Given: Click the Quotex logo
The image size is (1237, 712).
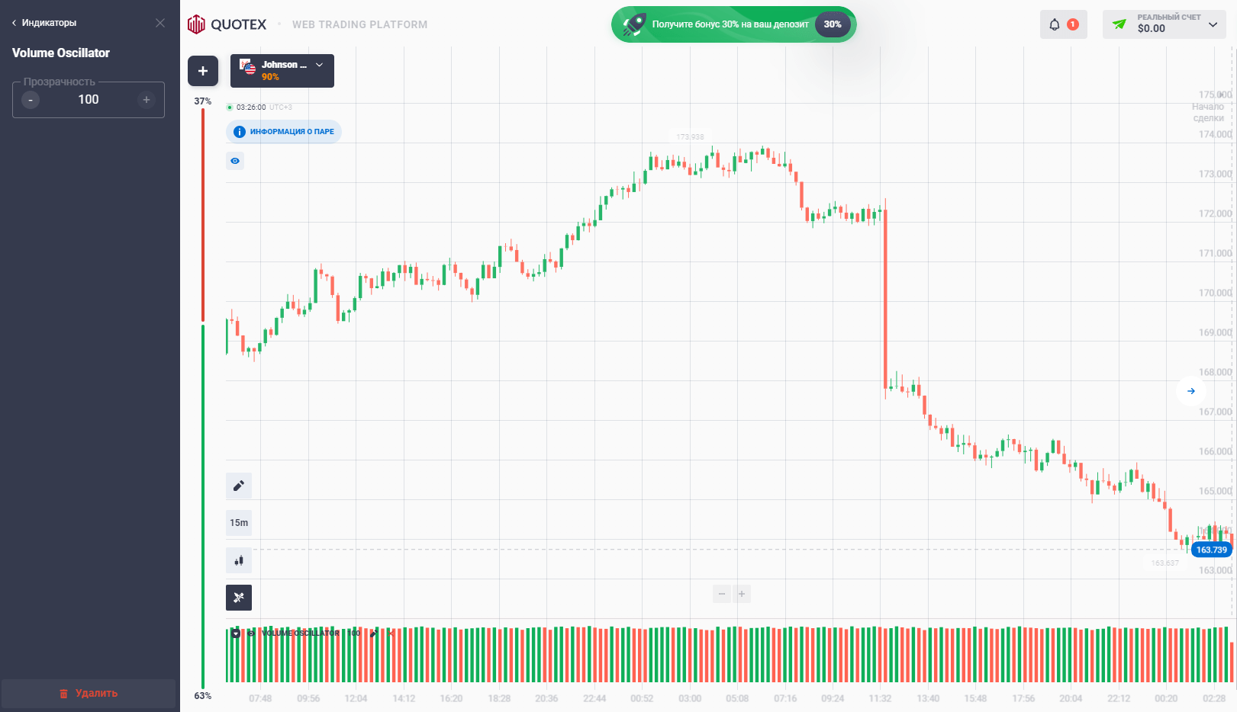Looking at the screenshot, I should point(227,24).
